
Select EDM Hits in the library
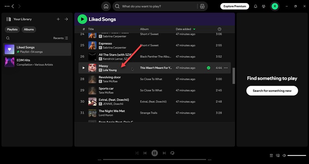(37, 62)
